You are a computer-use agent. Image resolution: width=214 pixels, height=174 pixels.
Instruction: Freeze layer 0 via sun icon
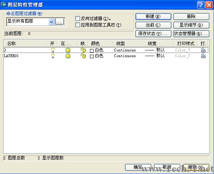pyautogui.click(x=68, y=50)
